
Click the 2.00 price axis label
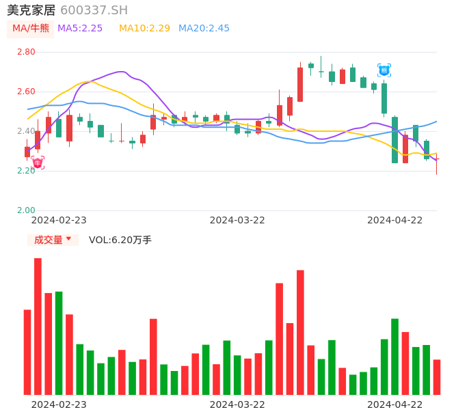[26, 210]
